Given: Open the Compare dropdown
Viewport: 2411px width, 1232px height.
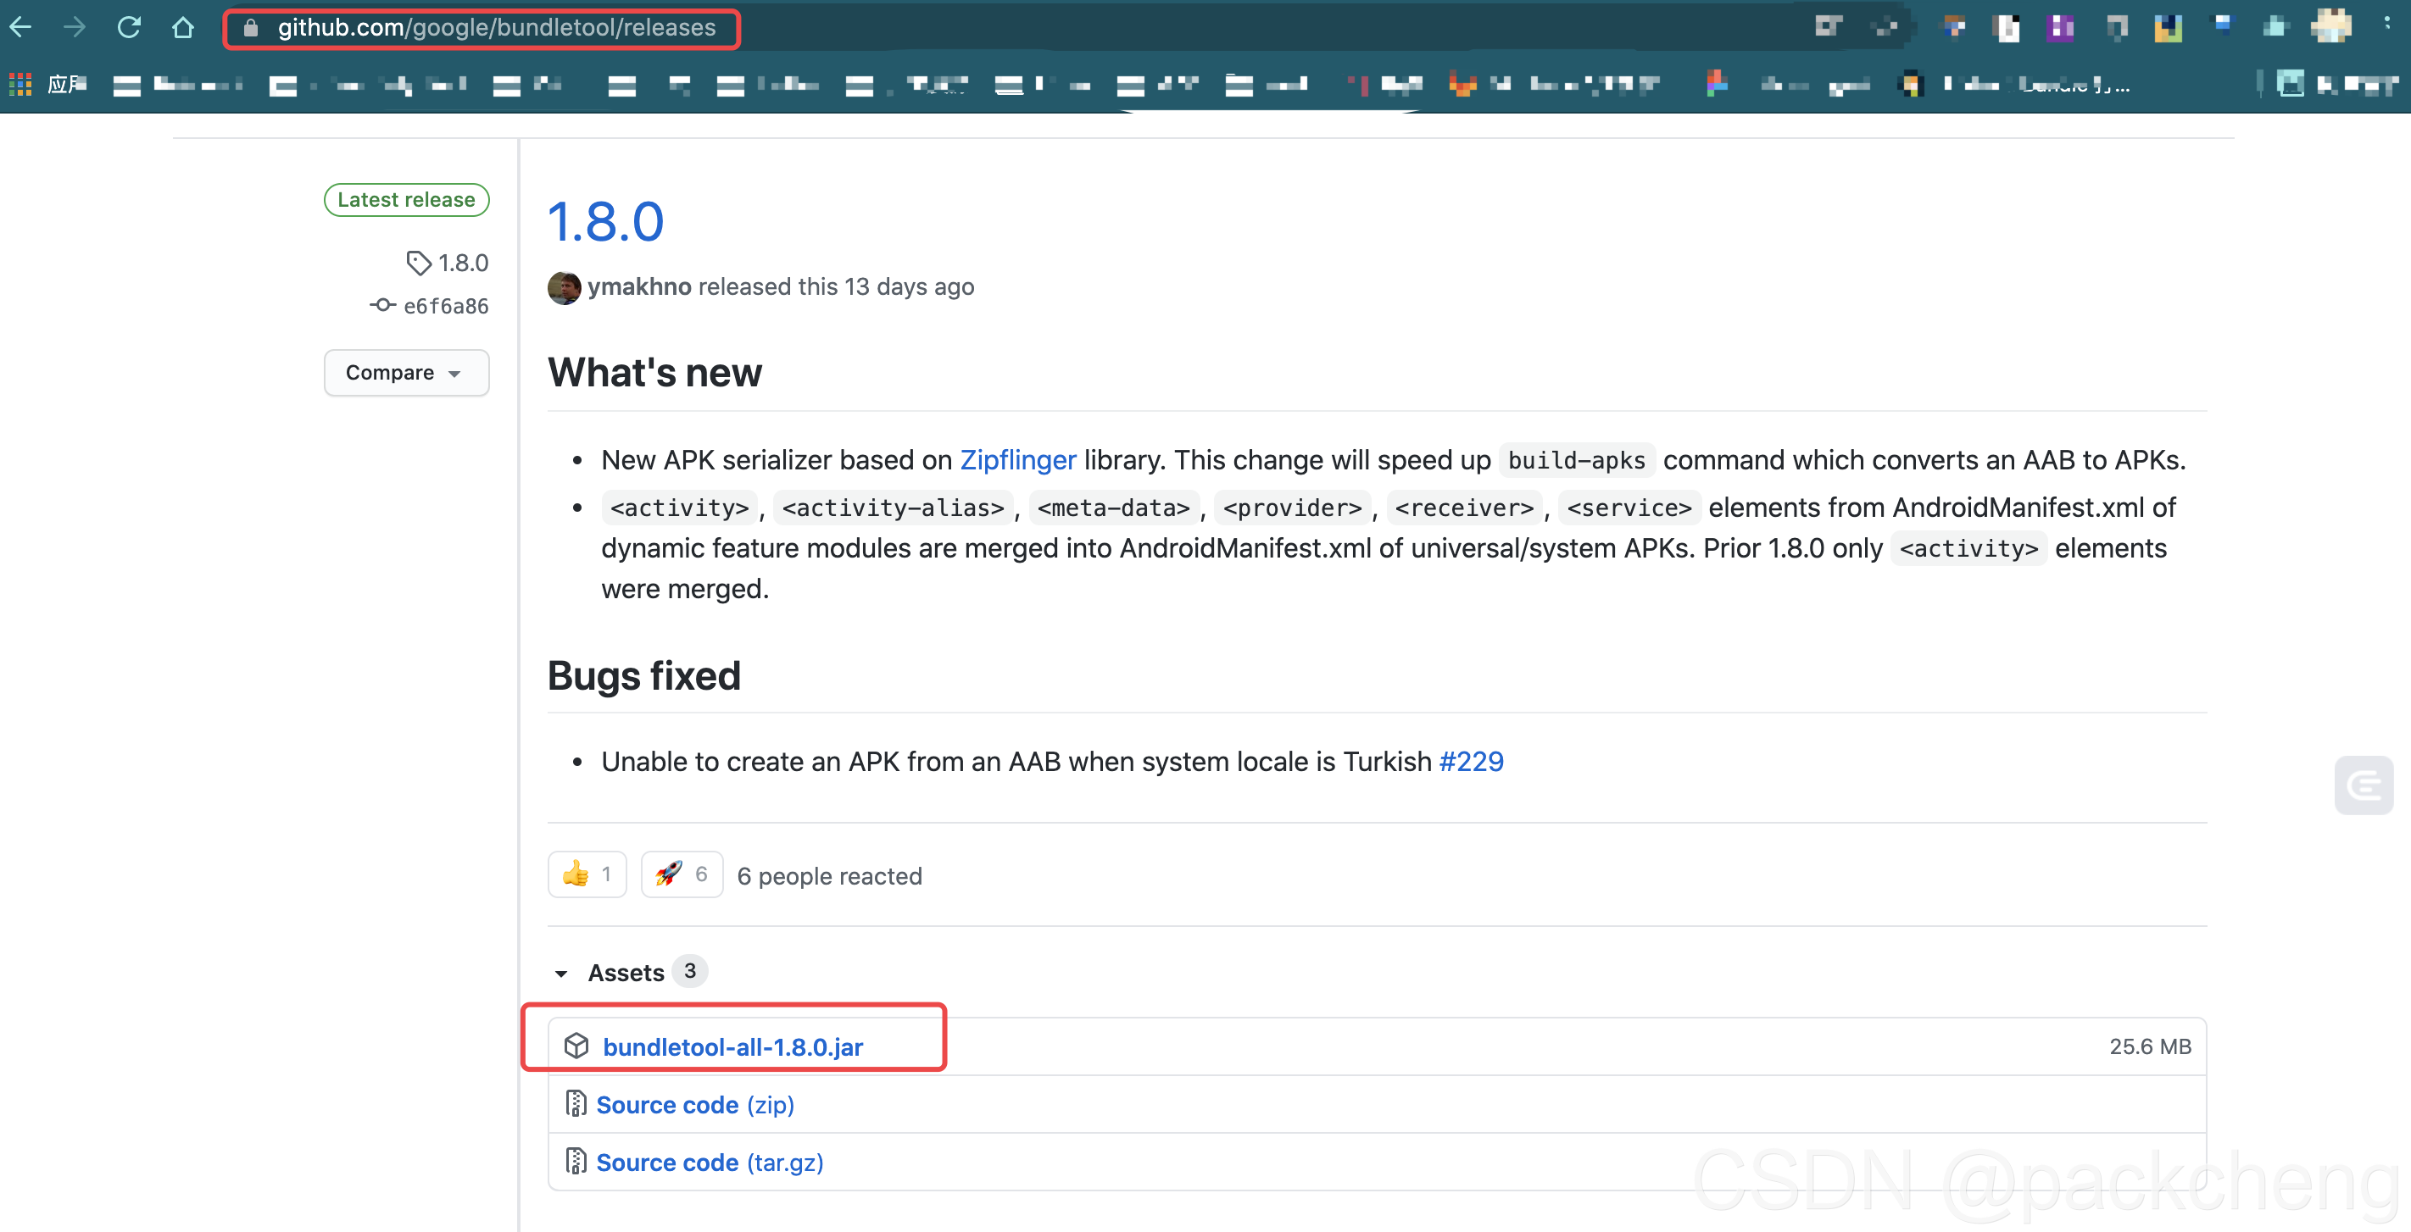Looking at the screenshot, I should (x=405, y=372).
